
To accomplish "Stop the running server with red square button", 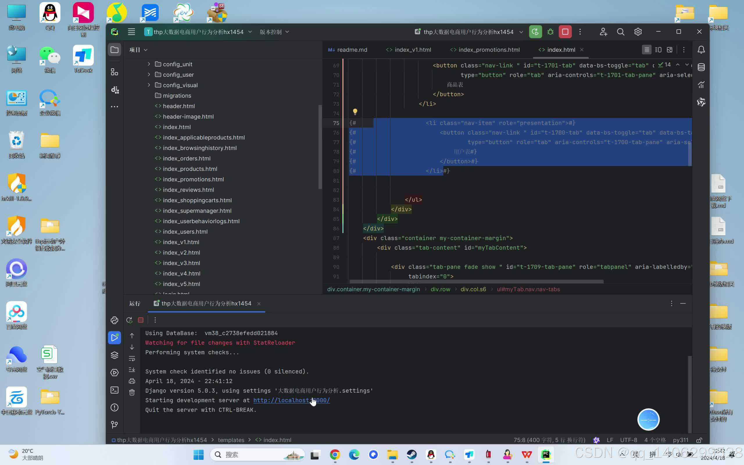I will [x=565, y=32].
